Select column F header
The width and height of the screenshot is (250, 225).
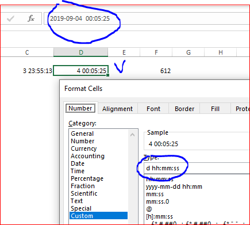[x=156, y=52]
